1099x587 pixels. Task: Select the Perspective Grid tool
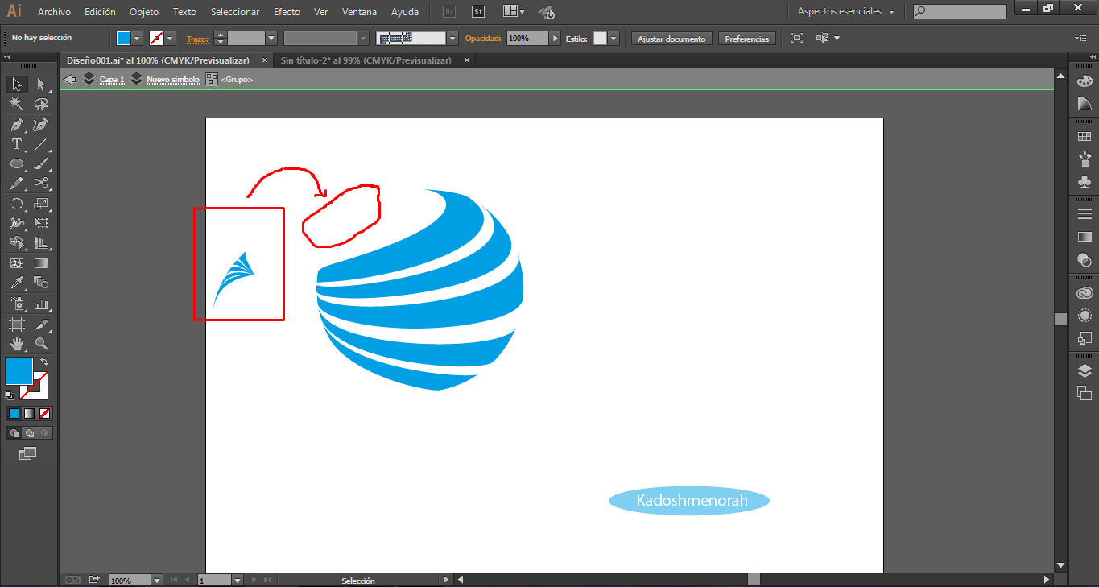tap(41, 242)
